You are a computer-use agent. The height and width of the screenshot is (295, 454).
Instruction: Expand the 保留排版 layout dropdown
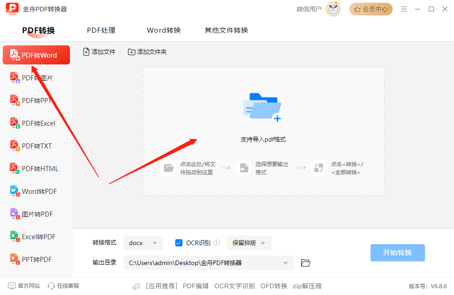pos(249,243)
